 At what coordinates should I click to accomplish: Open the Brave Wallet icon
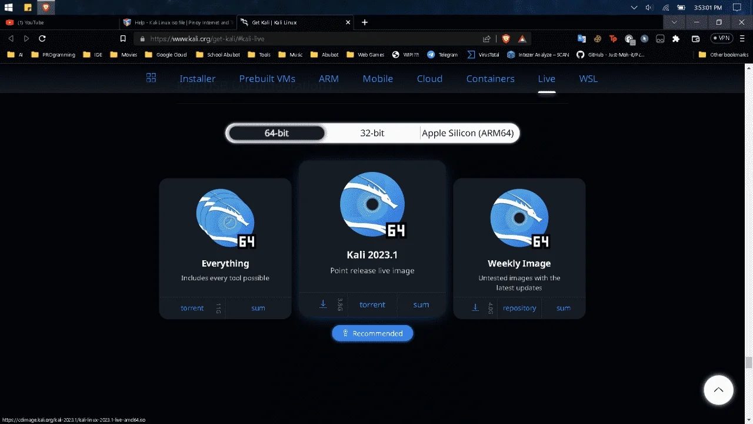point(696,39)
